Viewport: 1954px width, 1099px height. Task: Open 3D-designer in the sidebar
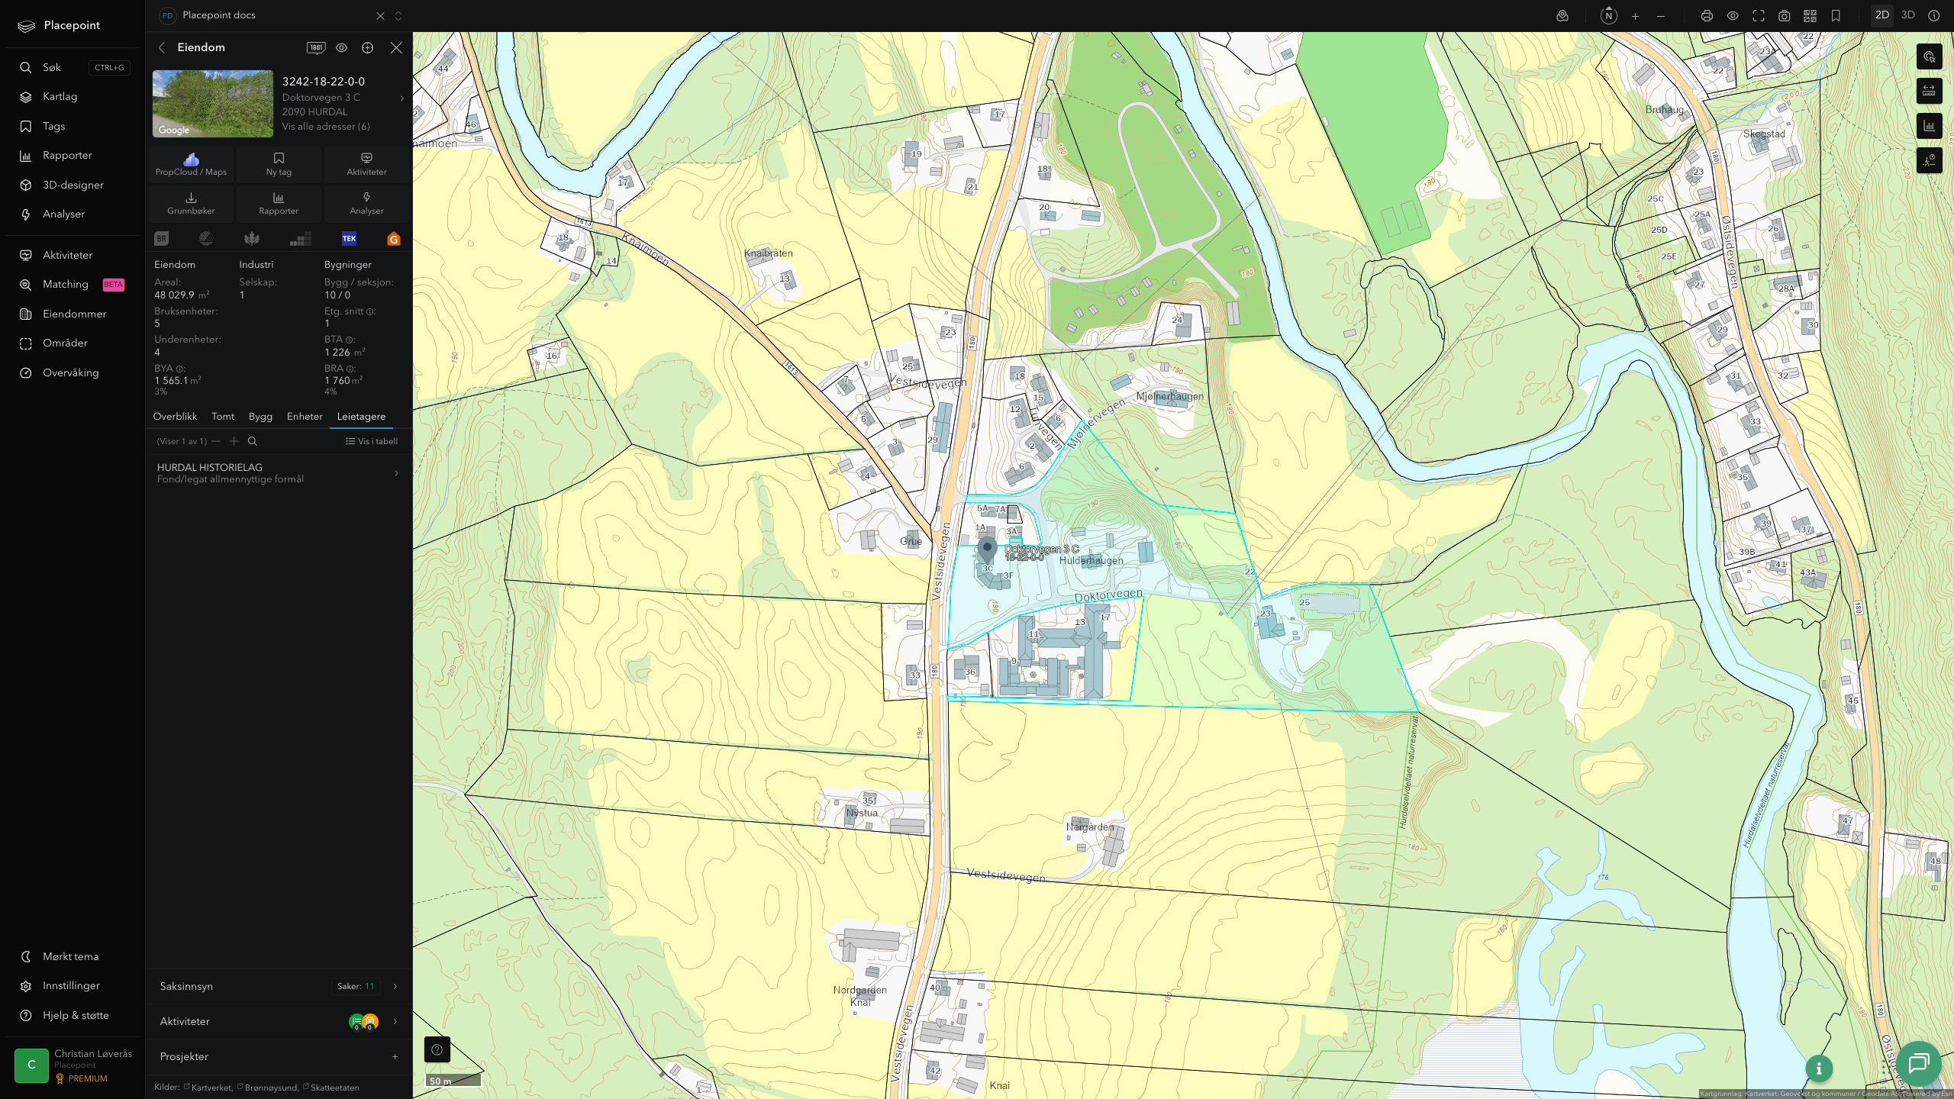click(73, 185)
